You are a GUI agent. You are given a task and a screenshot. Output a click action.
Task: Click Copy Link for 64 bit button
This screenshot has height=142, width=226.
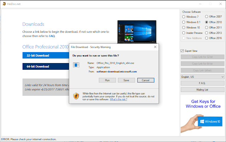202,63
